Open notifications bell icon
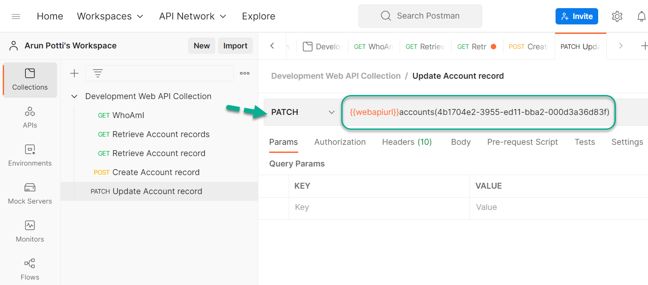The width and height of the screenshot is (648, 285). coord(641,16)
